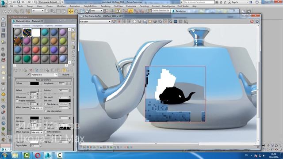Open the RGB color channel dropdown
This screenshot has height=159, width=283.
click(x=95, y=22)
